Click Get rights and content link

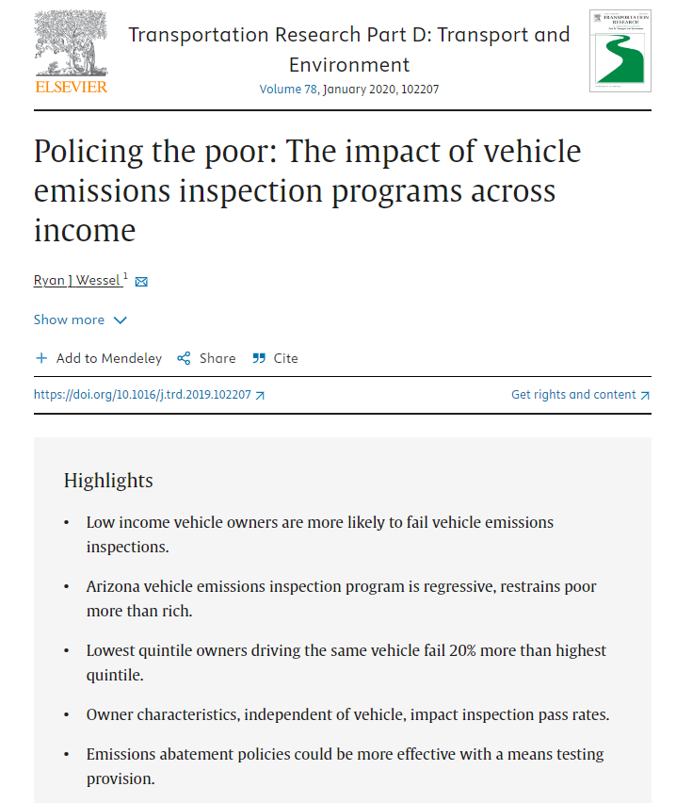tap(573, 395)
